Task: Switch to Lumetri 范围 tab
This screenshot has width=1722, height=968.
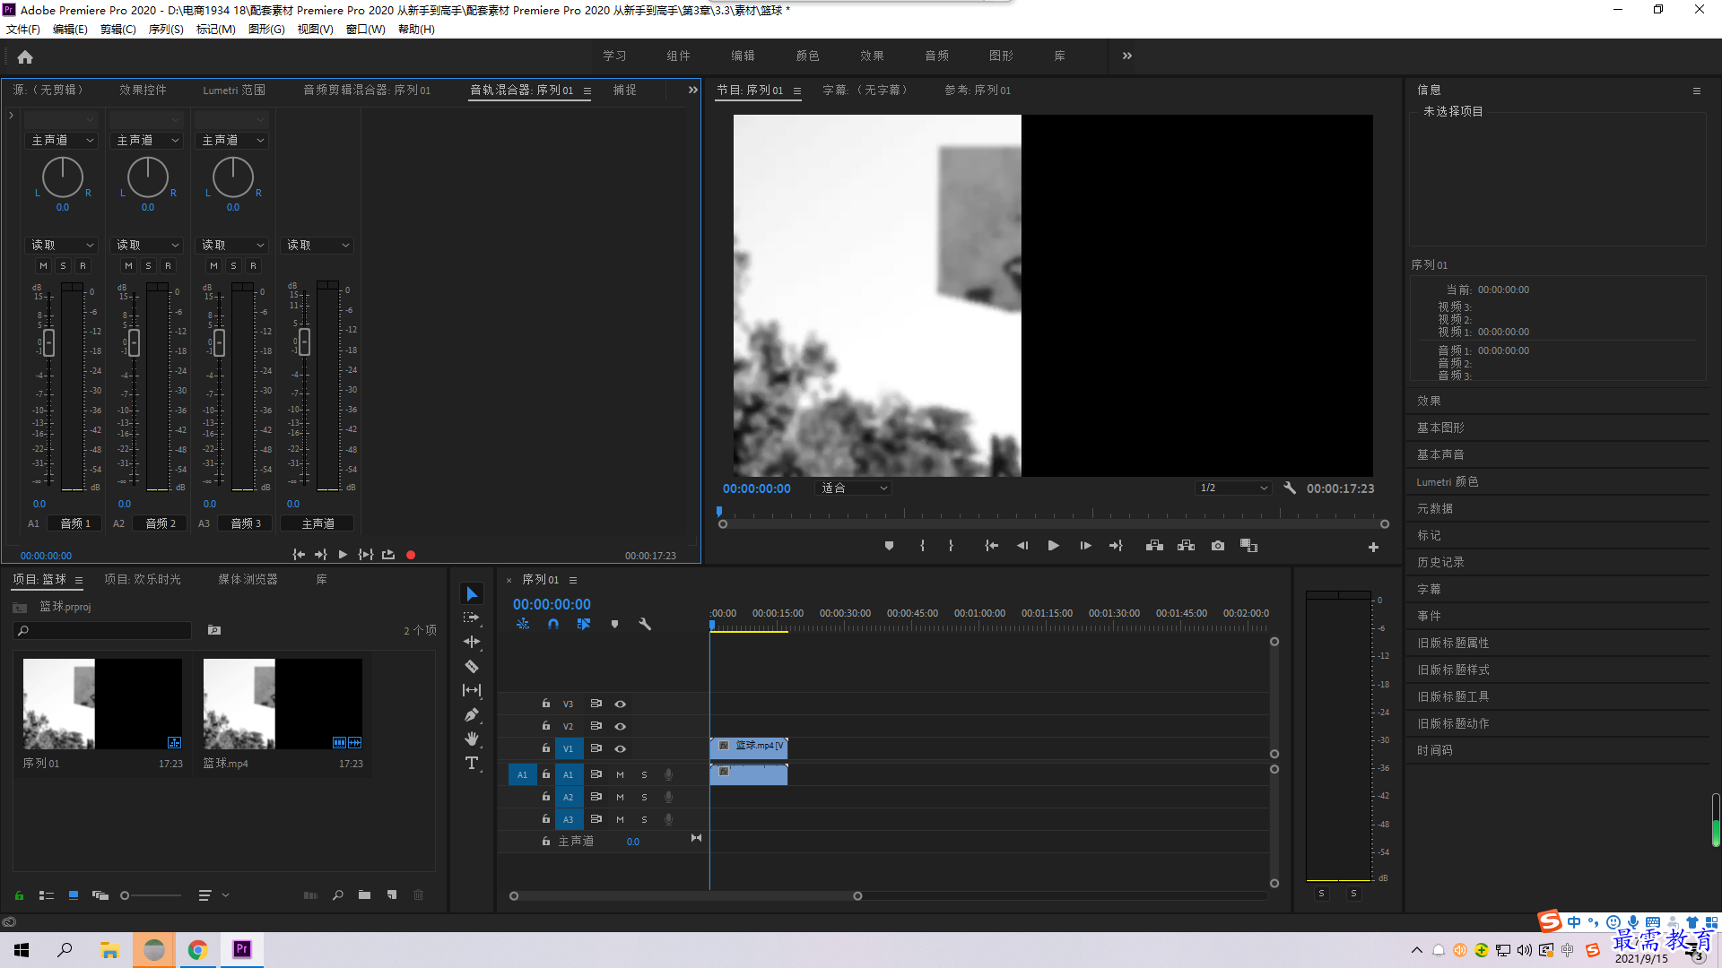Action: 234,90
